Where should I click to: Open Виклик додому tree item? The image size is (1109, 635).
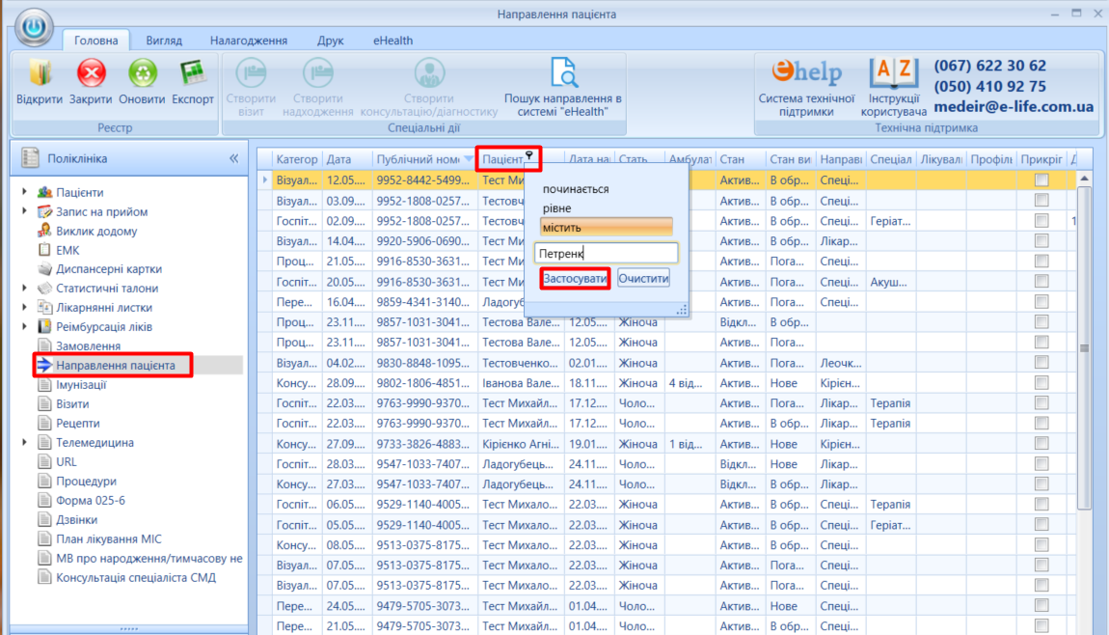96,231
